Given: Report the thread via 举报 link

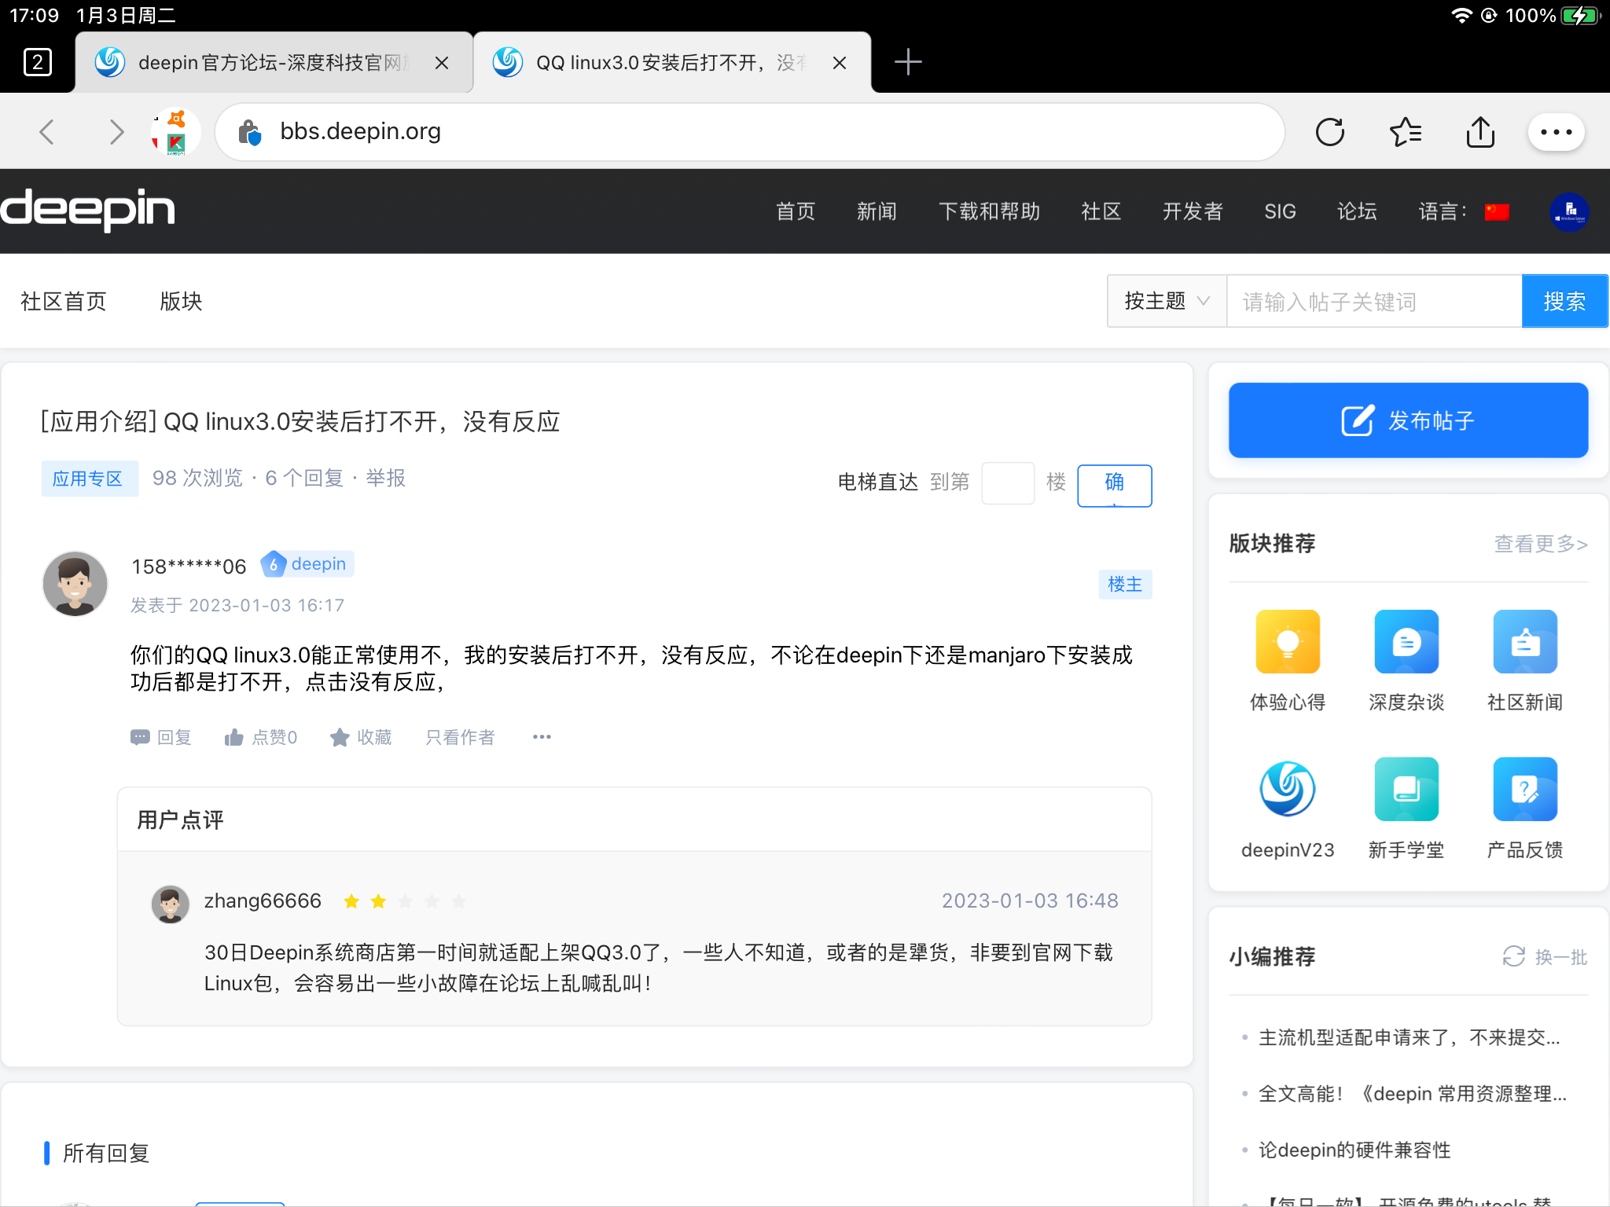Looking at the screenshot, I should point(384,479).
